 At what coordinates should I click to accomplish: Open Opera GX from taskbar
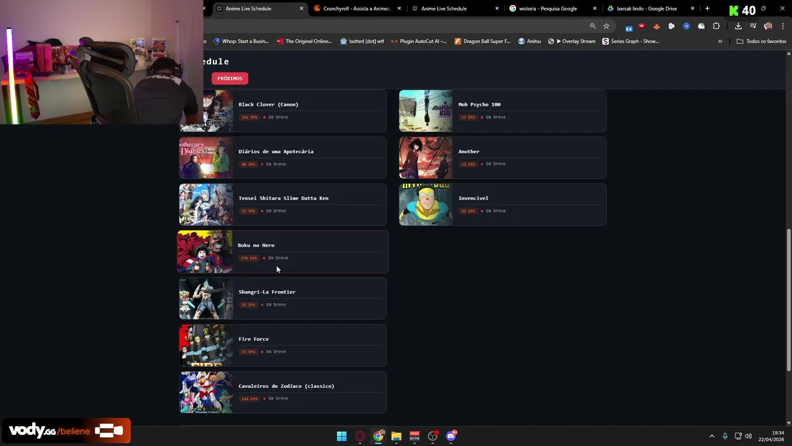pyautogui.click(x=360, y=436)
